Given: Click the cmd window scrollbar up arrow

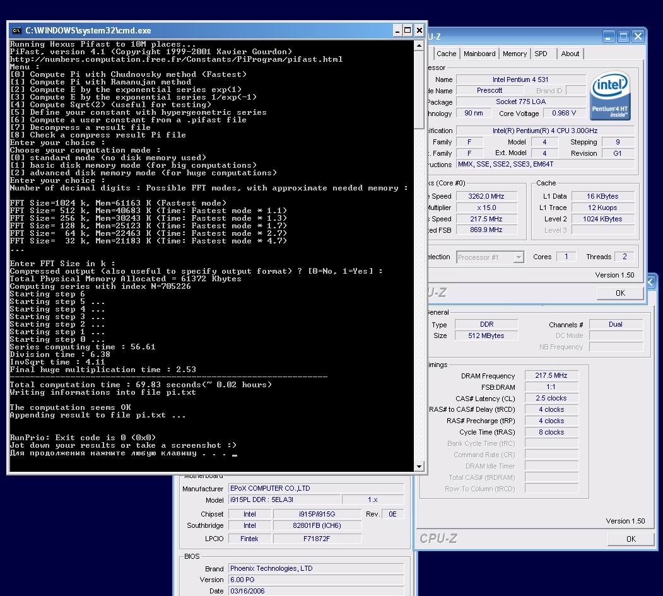Looking at the screenshot, I should (419, 45).
